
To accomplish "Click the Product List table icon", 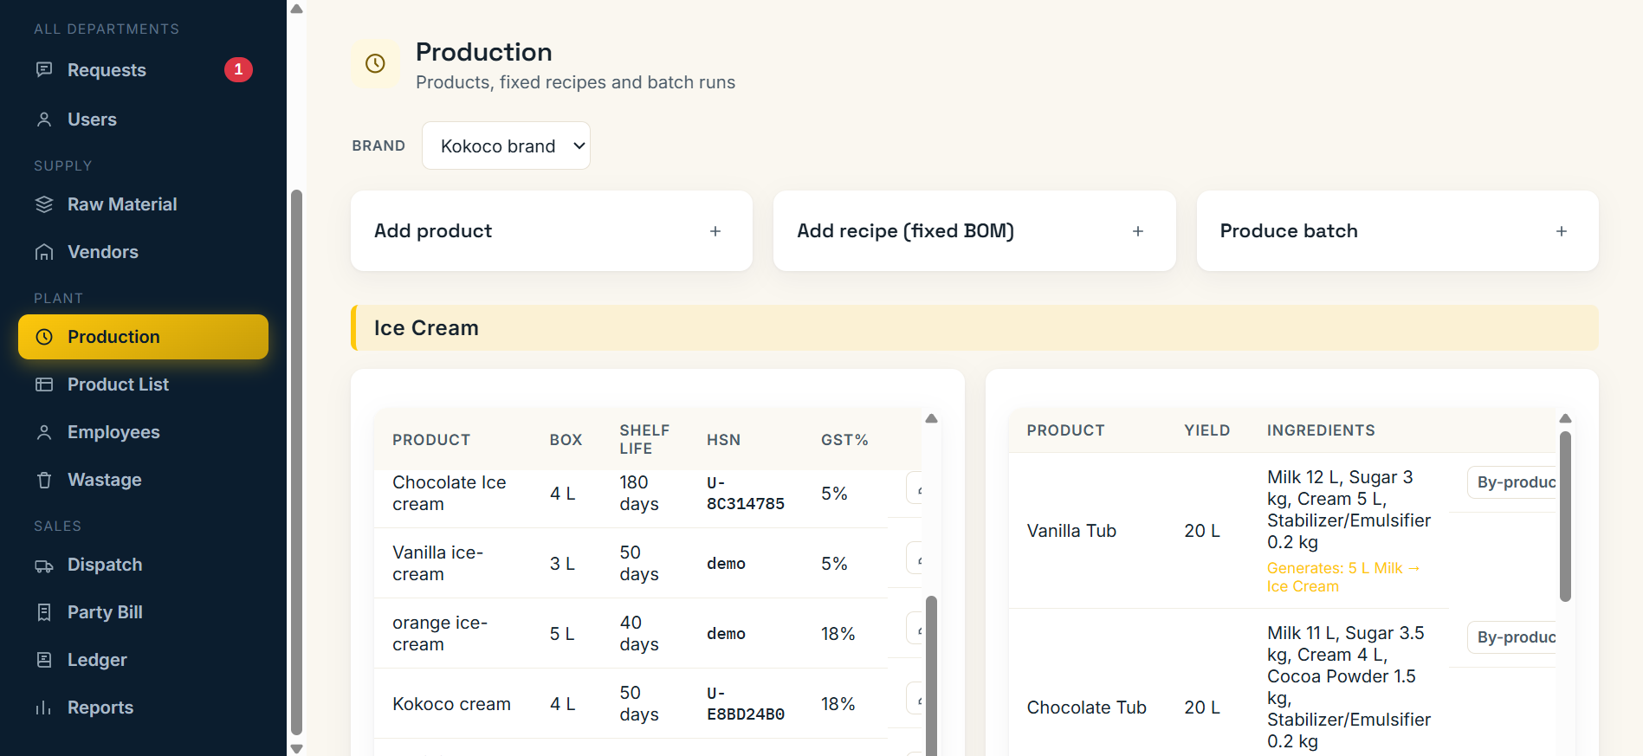I will (44, 384).
